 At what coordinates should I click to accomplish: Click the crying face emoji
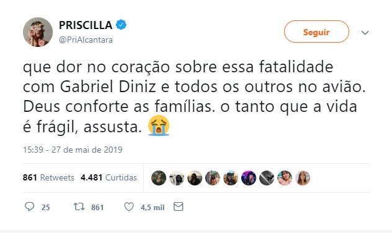coord(159,125)
